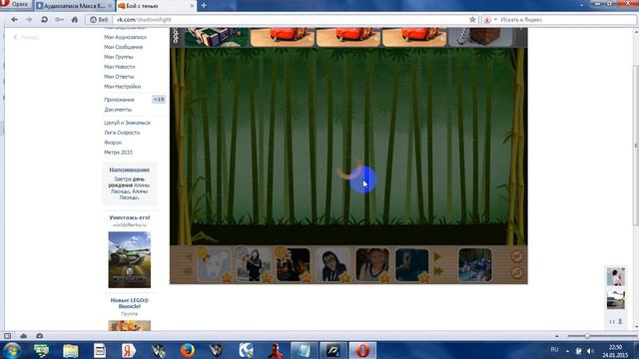Open the password key icon in toolbar
The width and height of the screenshot is (639, 359).
click(x=59, y=20)
